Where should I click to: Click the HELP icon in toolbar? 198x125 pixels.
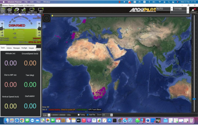(x=41, y=10)
